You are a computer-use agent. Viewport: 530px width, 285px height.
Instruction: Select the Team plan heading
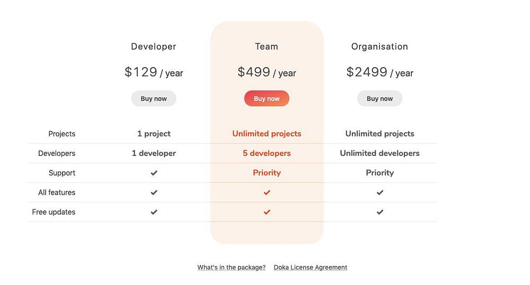click(267, 47)
